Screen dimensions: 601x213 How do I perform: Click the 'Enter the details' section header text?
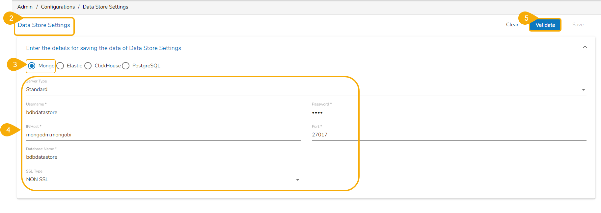103,48
